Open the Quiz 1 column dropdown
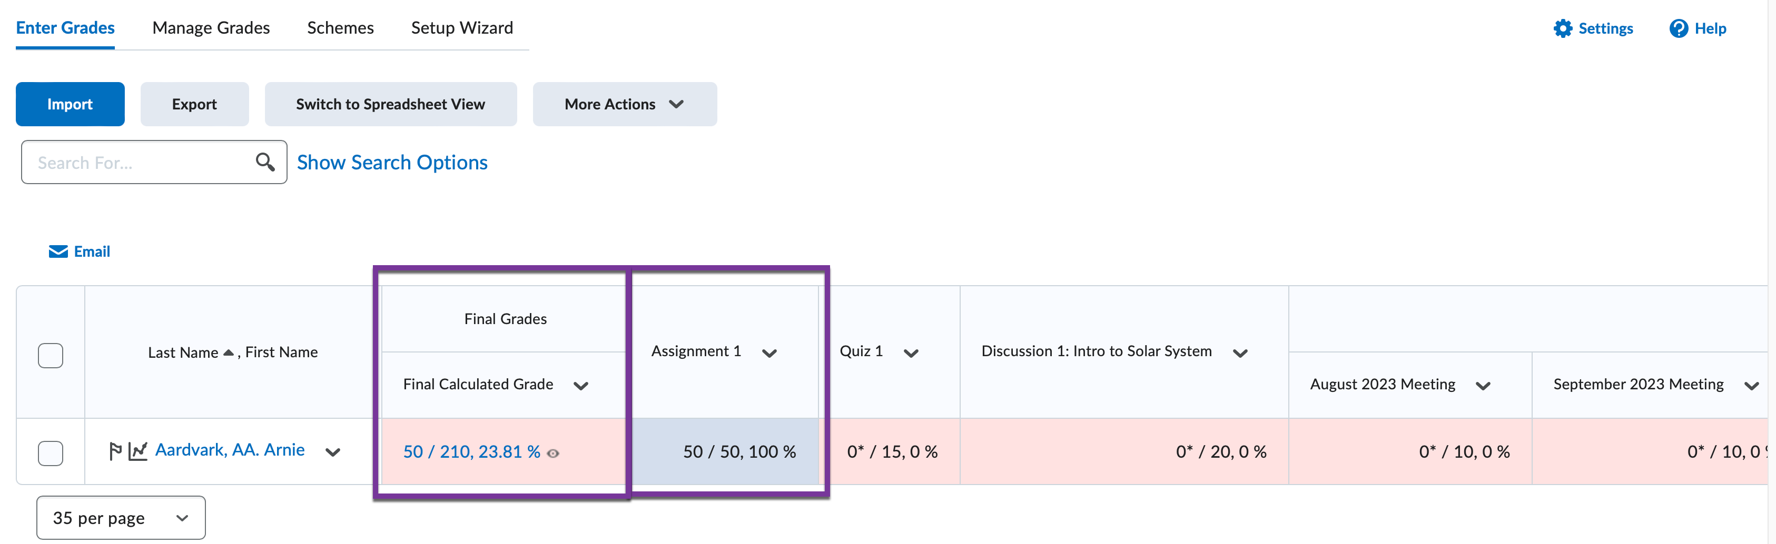 tap(911, 352)
